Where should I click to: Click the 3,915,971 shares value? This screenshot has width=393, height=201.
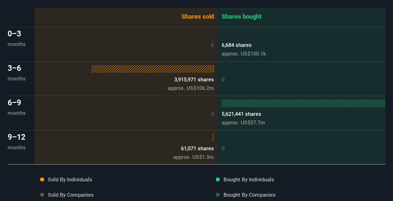[194, 80]
